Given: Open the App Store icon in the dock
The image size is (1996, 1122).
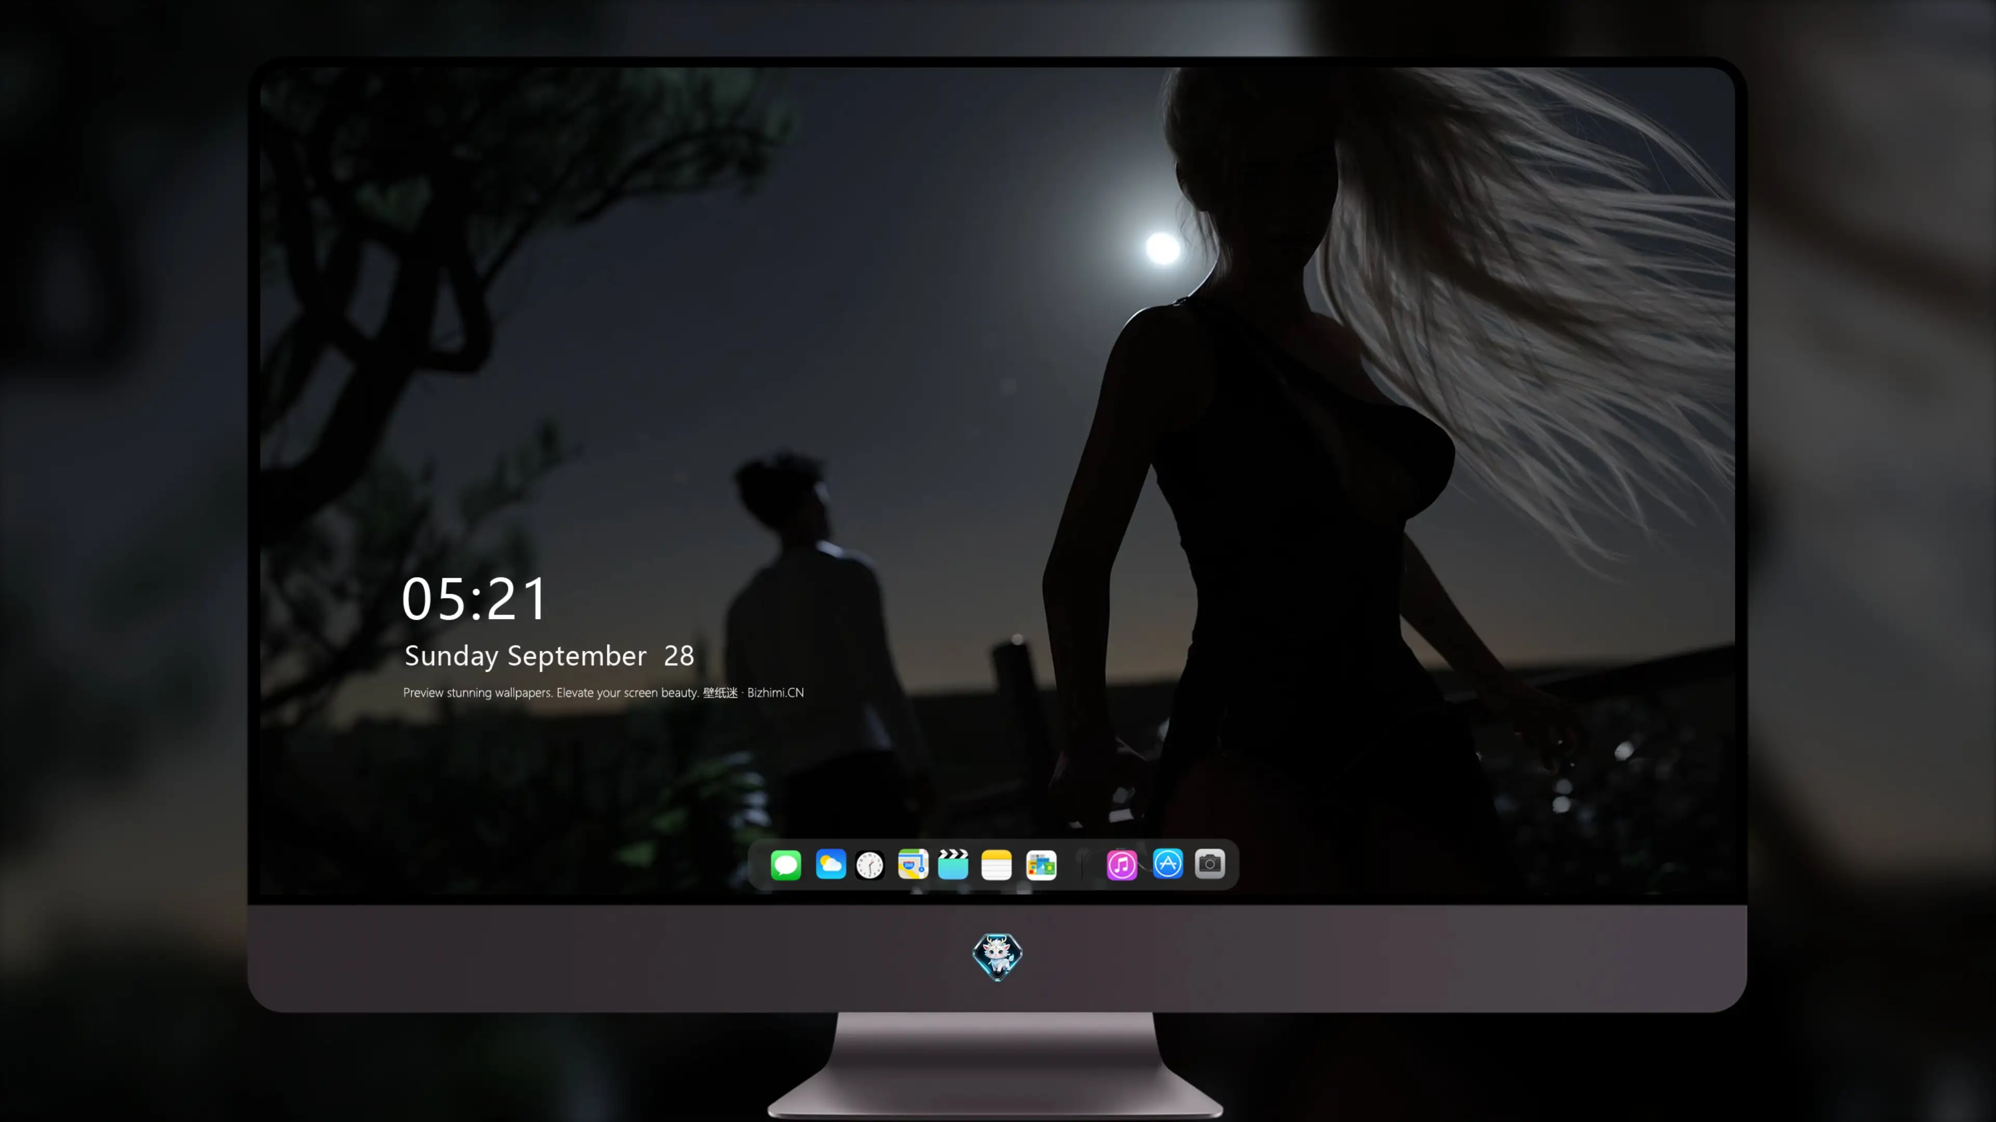Looking at the screenshot, I should pyautogui.click(x=1167, y=863).
